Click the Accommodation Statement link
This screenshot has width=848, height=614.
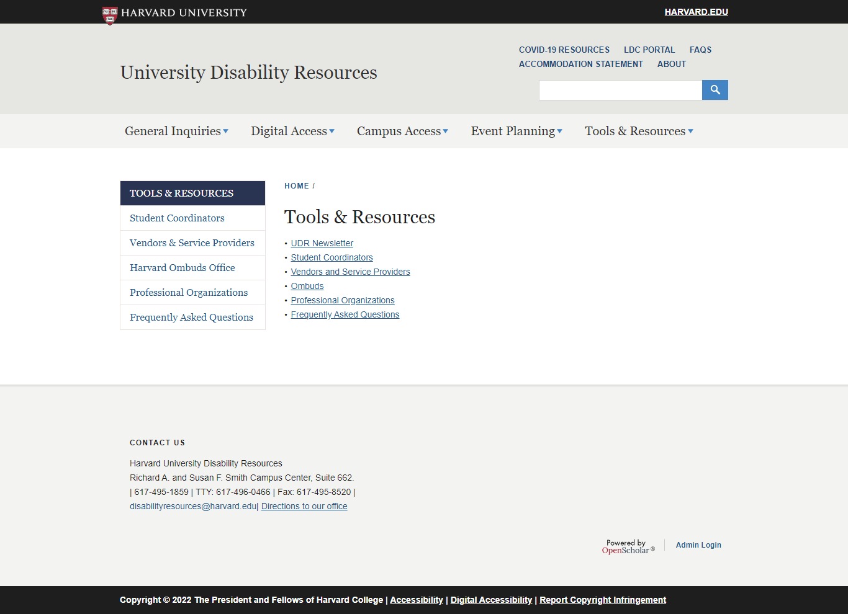coord(580,64)
